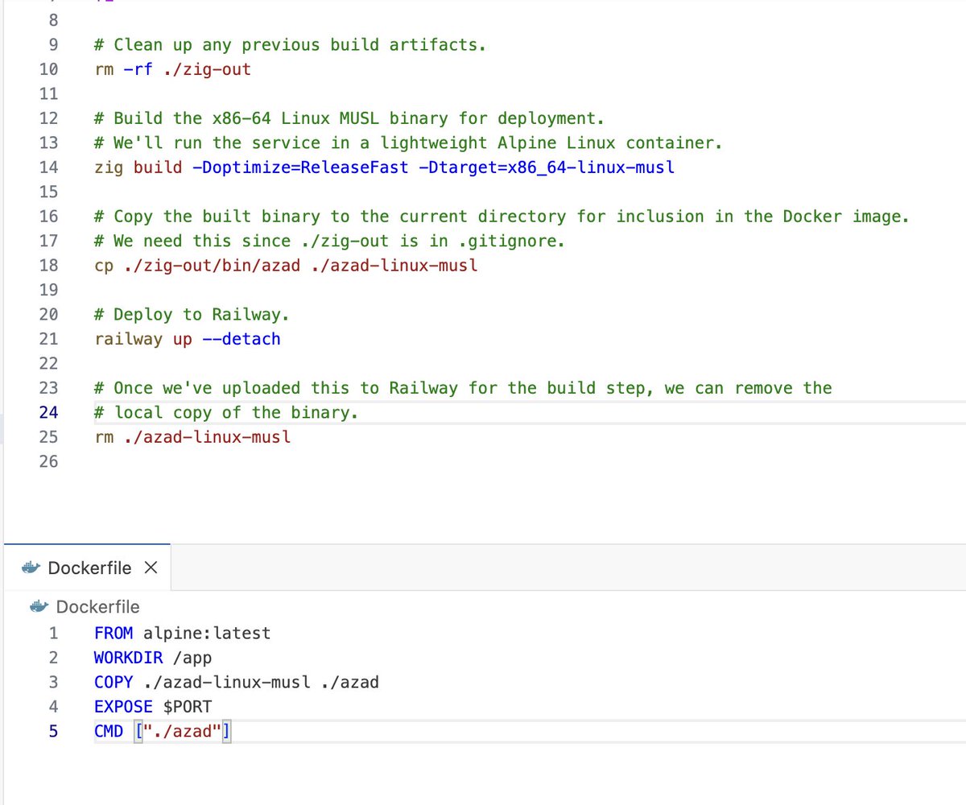This screenshot has height=805, width=966.
Task: Click the 'EXPOSE $PORT' line
Action: 153,707
